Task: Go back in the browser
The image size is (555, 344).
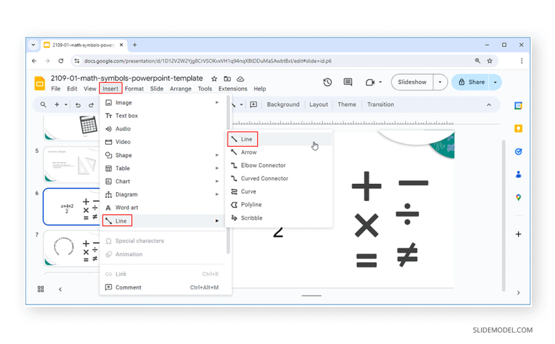Action: tap(34, 61)
